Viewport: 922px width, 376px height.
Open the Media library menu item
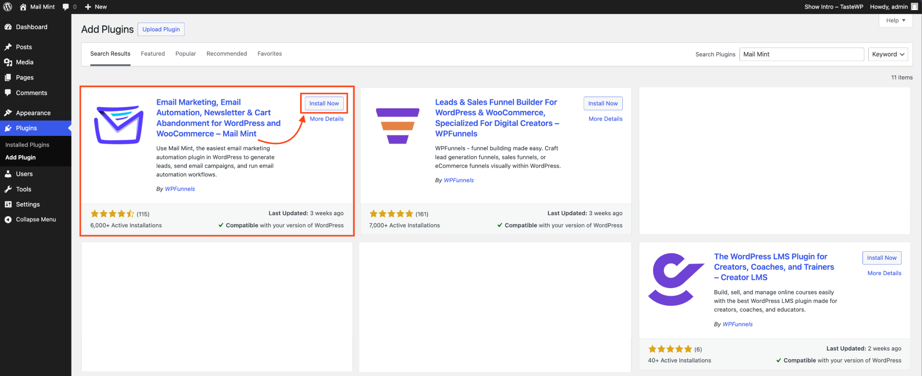[x=24, y=62]
